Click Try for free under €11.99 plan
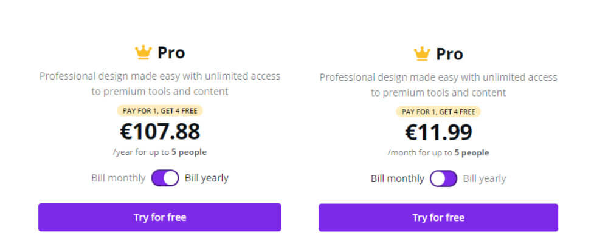The image size is (594, 244). [438, 217]
